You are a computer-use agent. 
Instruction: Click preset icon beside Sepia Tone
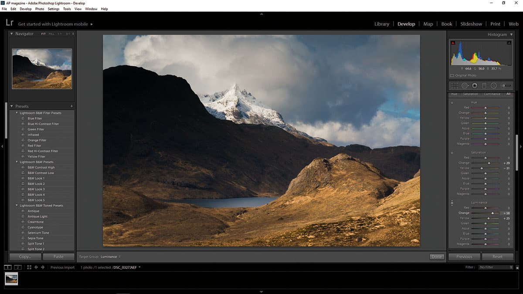click(23, 238)
